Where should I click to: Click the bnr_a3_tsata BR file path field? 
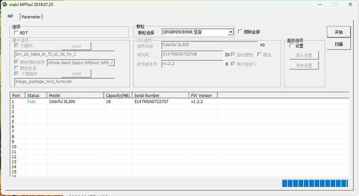pyautogui.click(x=64, y=54)
